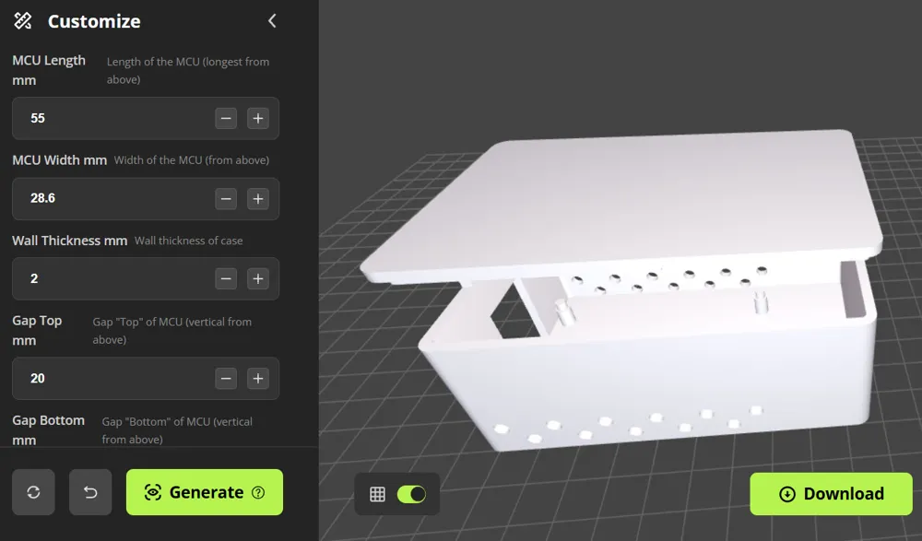Open help via question mark icon beside Generate
922x541 pixels.
(x=259, y=491)
